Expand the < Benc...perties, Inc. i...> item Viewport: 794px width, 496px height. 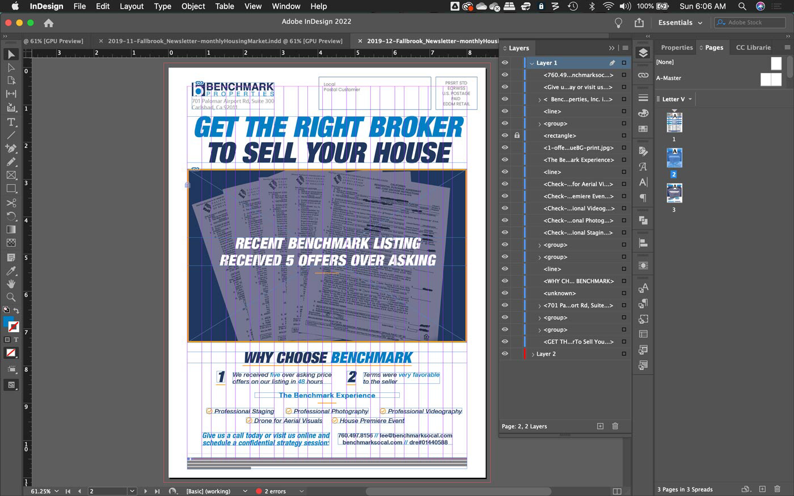pos(539,100)
